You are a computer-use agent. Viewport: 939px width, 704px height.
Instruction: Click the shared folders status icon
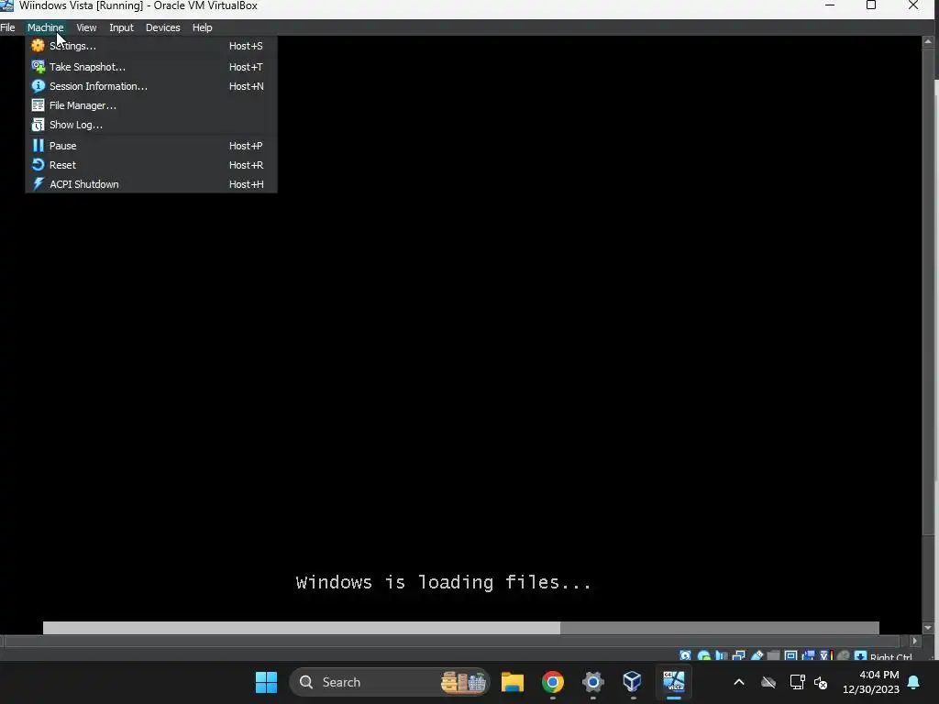[774, 655]
